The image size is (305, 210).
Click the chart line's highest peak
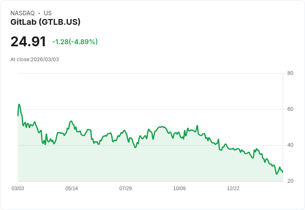(x=19, y=104)
